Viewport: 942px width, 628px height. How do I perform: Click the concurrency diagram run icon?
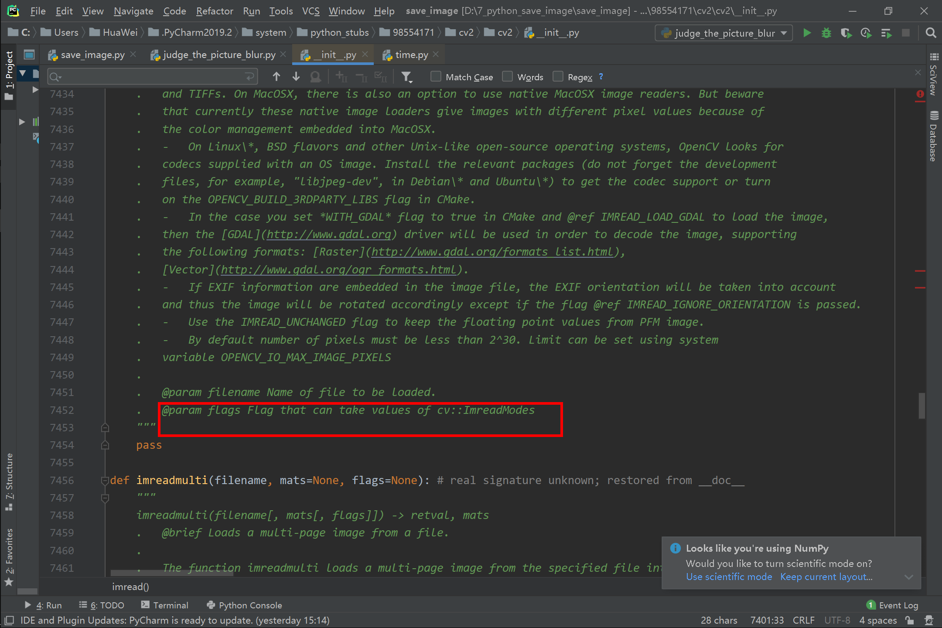(886, 33)
